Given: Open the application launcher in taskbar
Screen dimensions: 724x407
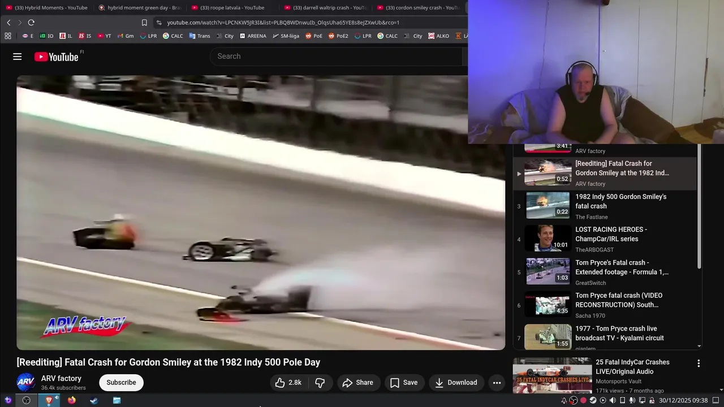Looking at the screenshot, I should (x=7, y=400).
